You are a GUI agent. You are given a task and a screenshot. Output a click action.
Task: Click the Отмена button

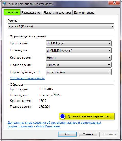[x=88, y=134]
